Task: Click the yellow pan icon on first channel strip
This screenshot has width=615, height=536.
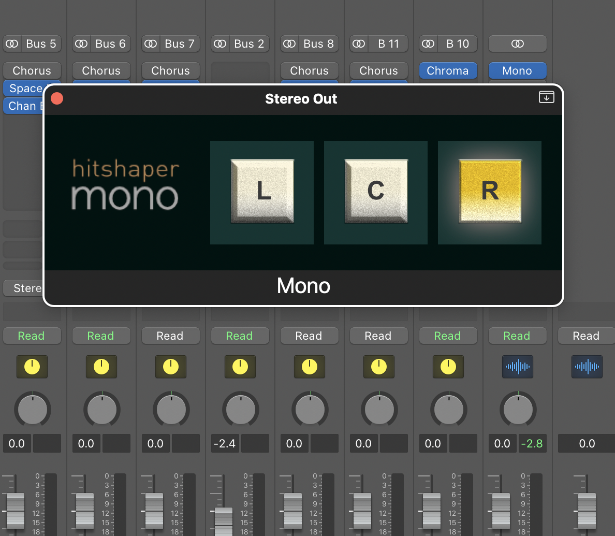Action: click(32, 367)
